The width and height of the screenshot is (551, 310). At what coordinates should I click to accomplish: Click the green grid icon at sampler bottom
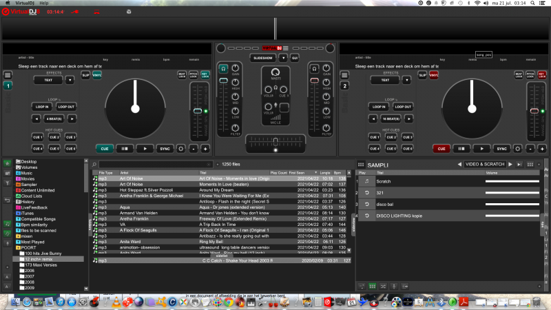point(372,287)
